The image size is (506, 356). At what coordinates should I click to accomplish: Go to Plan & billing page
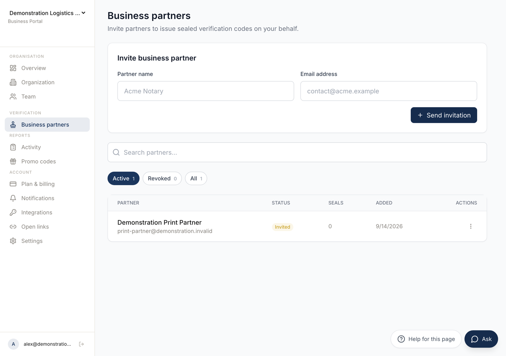(47, 184)
